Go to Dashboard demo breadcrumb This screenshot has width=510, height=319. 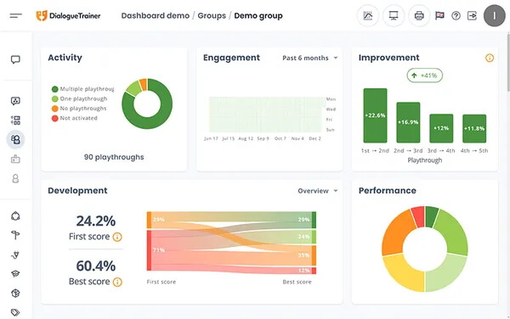(x=156, y=15)
